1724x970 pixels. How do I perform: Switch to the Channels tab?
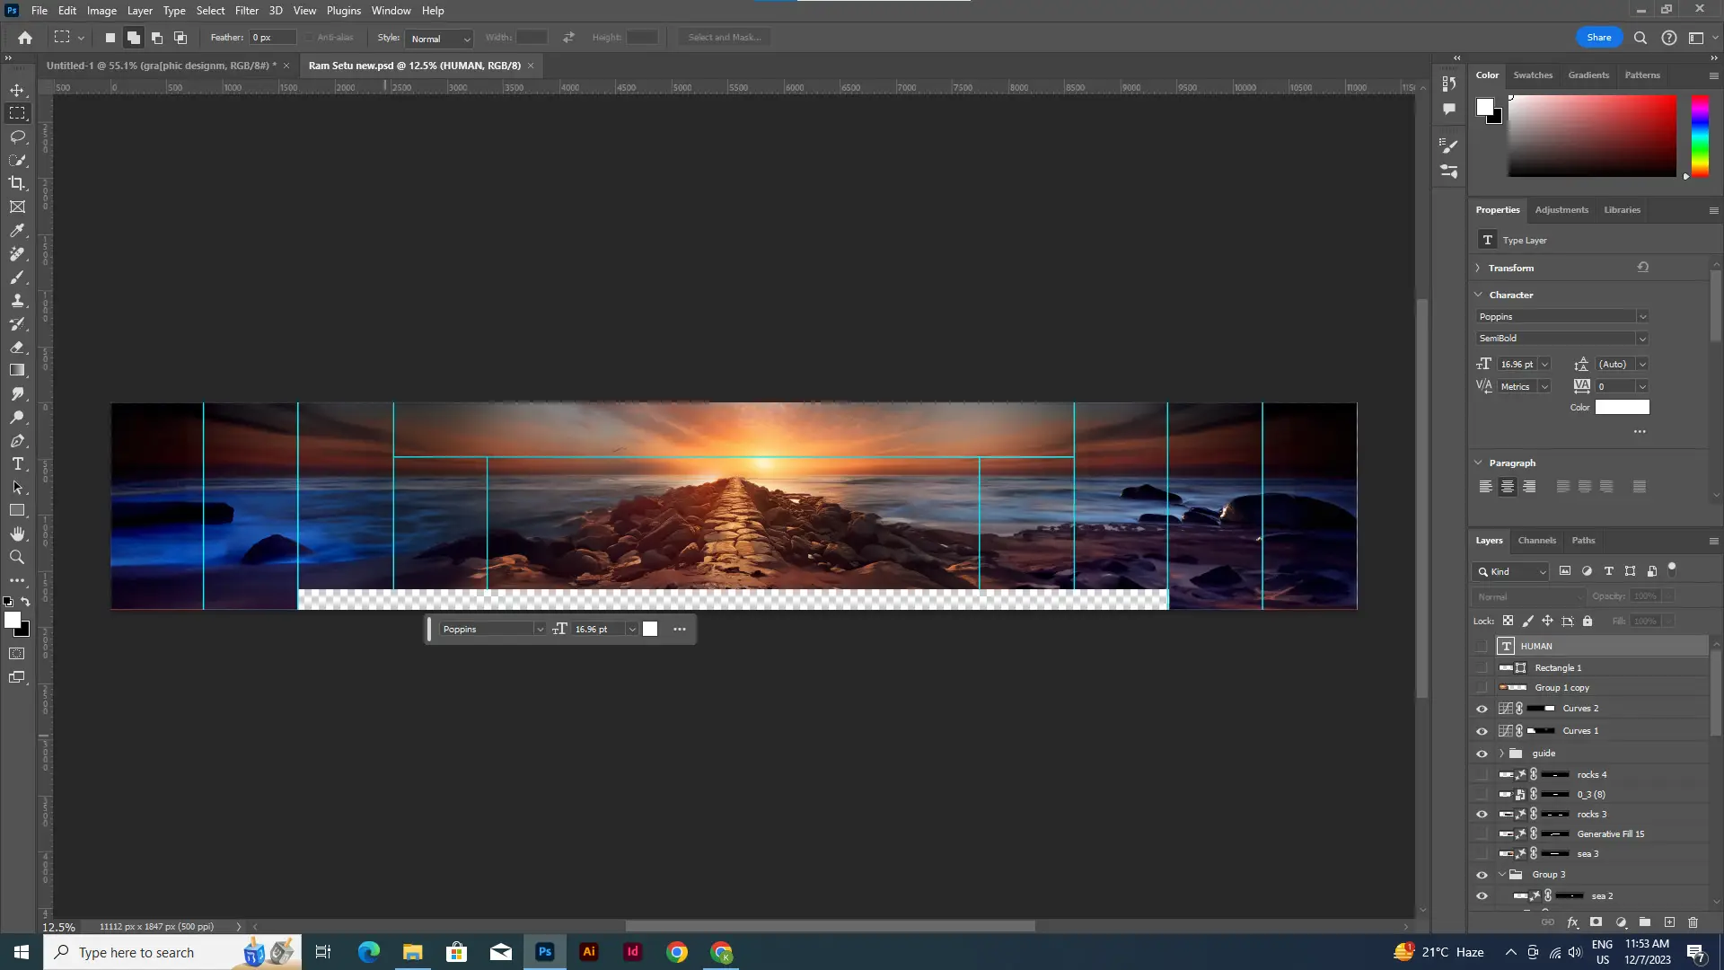click(1536, 541)
